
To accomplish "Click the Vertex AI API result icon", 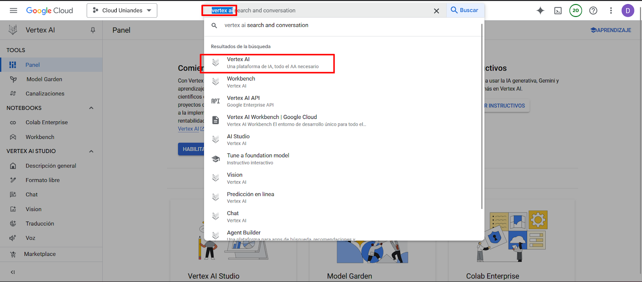I will (x=215, y=101).
